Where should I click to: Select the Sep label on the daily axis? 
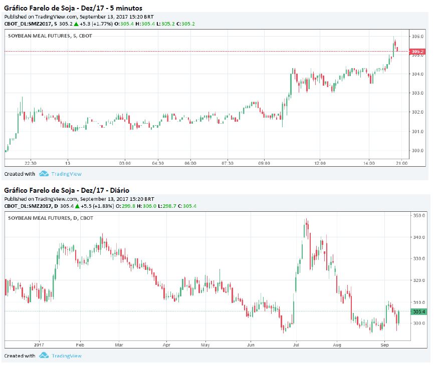pos(384,345)
